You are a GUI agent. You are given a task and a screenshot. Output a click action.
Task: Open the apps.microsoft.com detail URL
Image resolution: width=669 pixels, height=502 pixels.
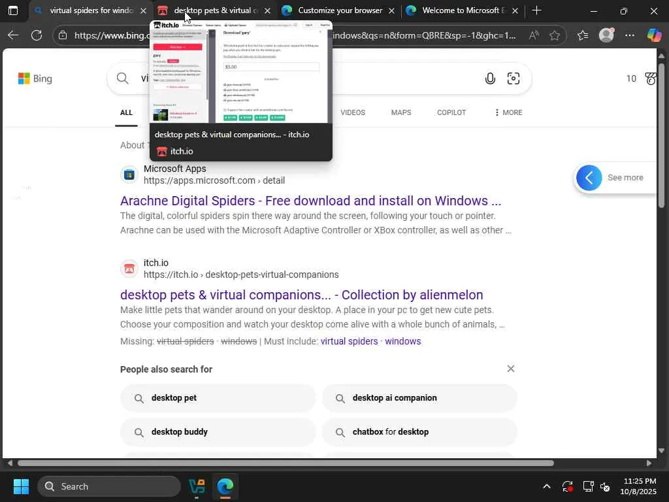pos(214,180)
